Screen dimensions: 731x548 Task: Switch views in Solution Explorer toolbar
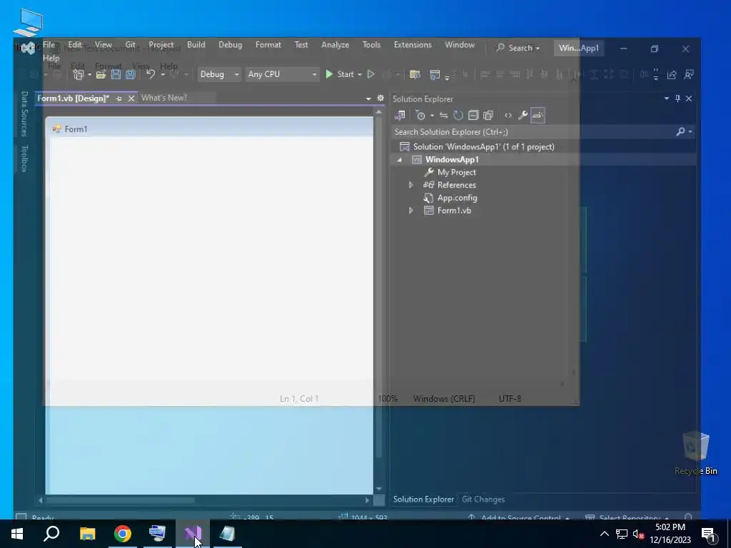click(400, 115)
